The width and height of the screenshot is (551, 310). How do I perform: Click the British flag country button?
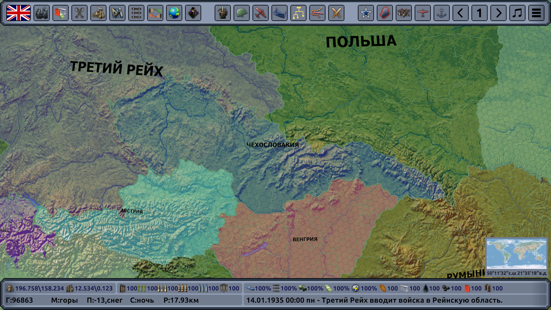pos(18,13)
